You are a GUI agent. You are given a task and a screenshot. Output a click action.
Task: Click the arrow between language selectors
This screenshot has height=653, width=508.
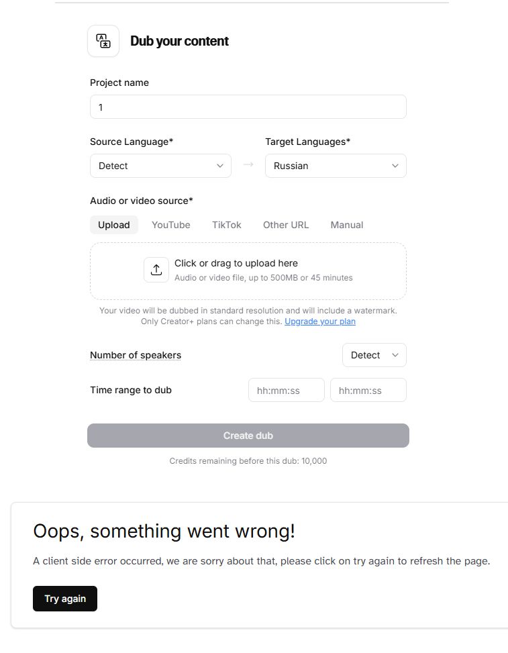tap(248, 165)
